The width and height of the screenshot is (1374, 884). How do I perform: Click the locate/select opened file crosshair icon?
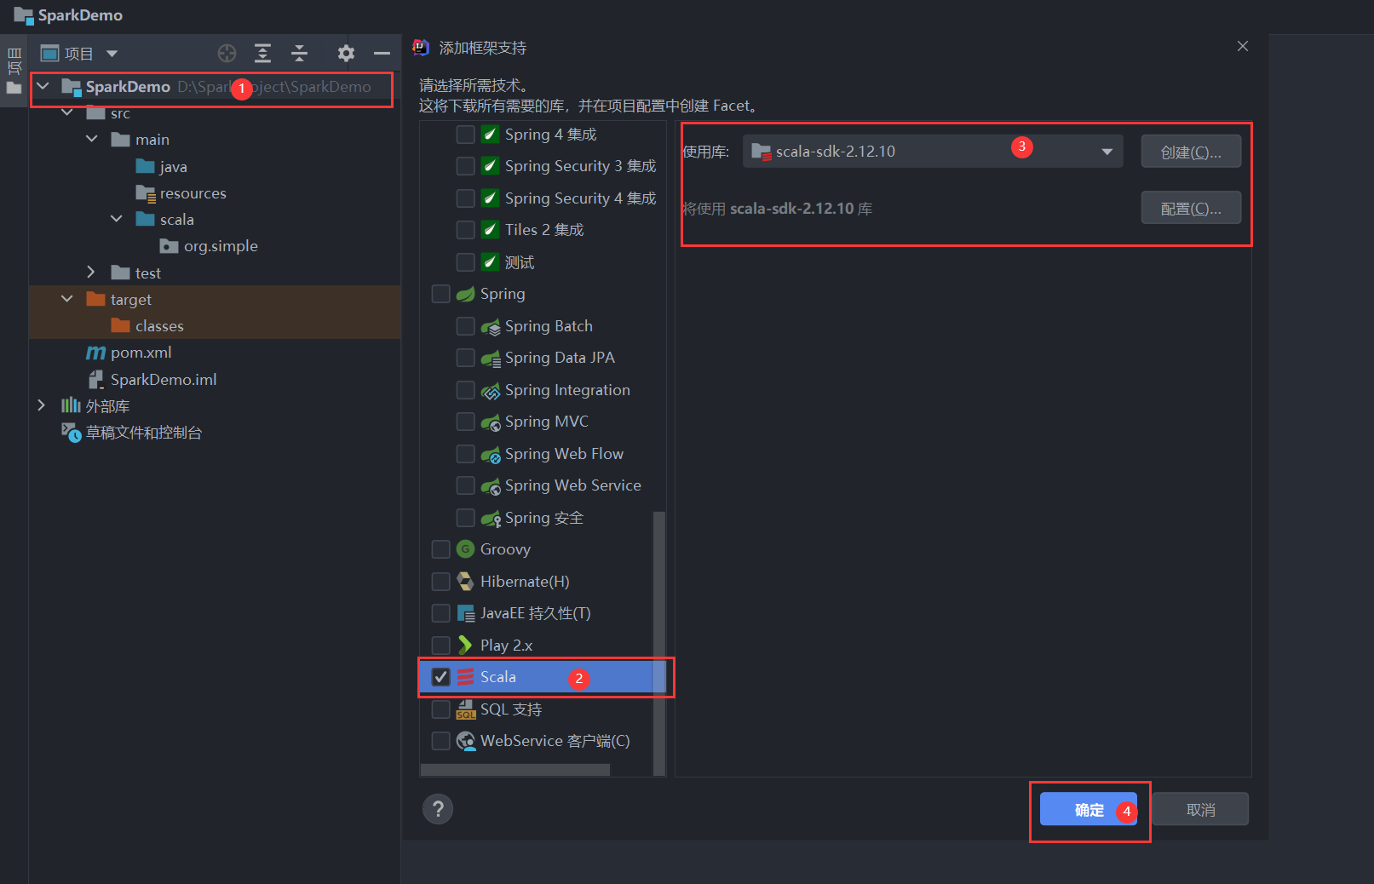coord(227,54)
